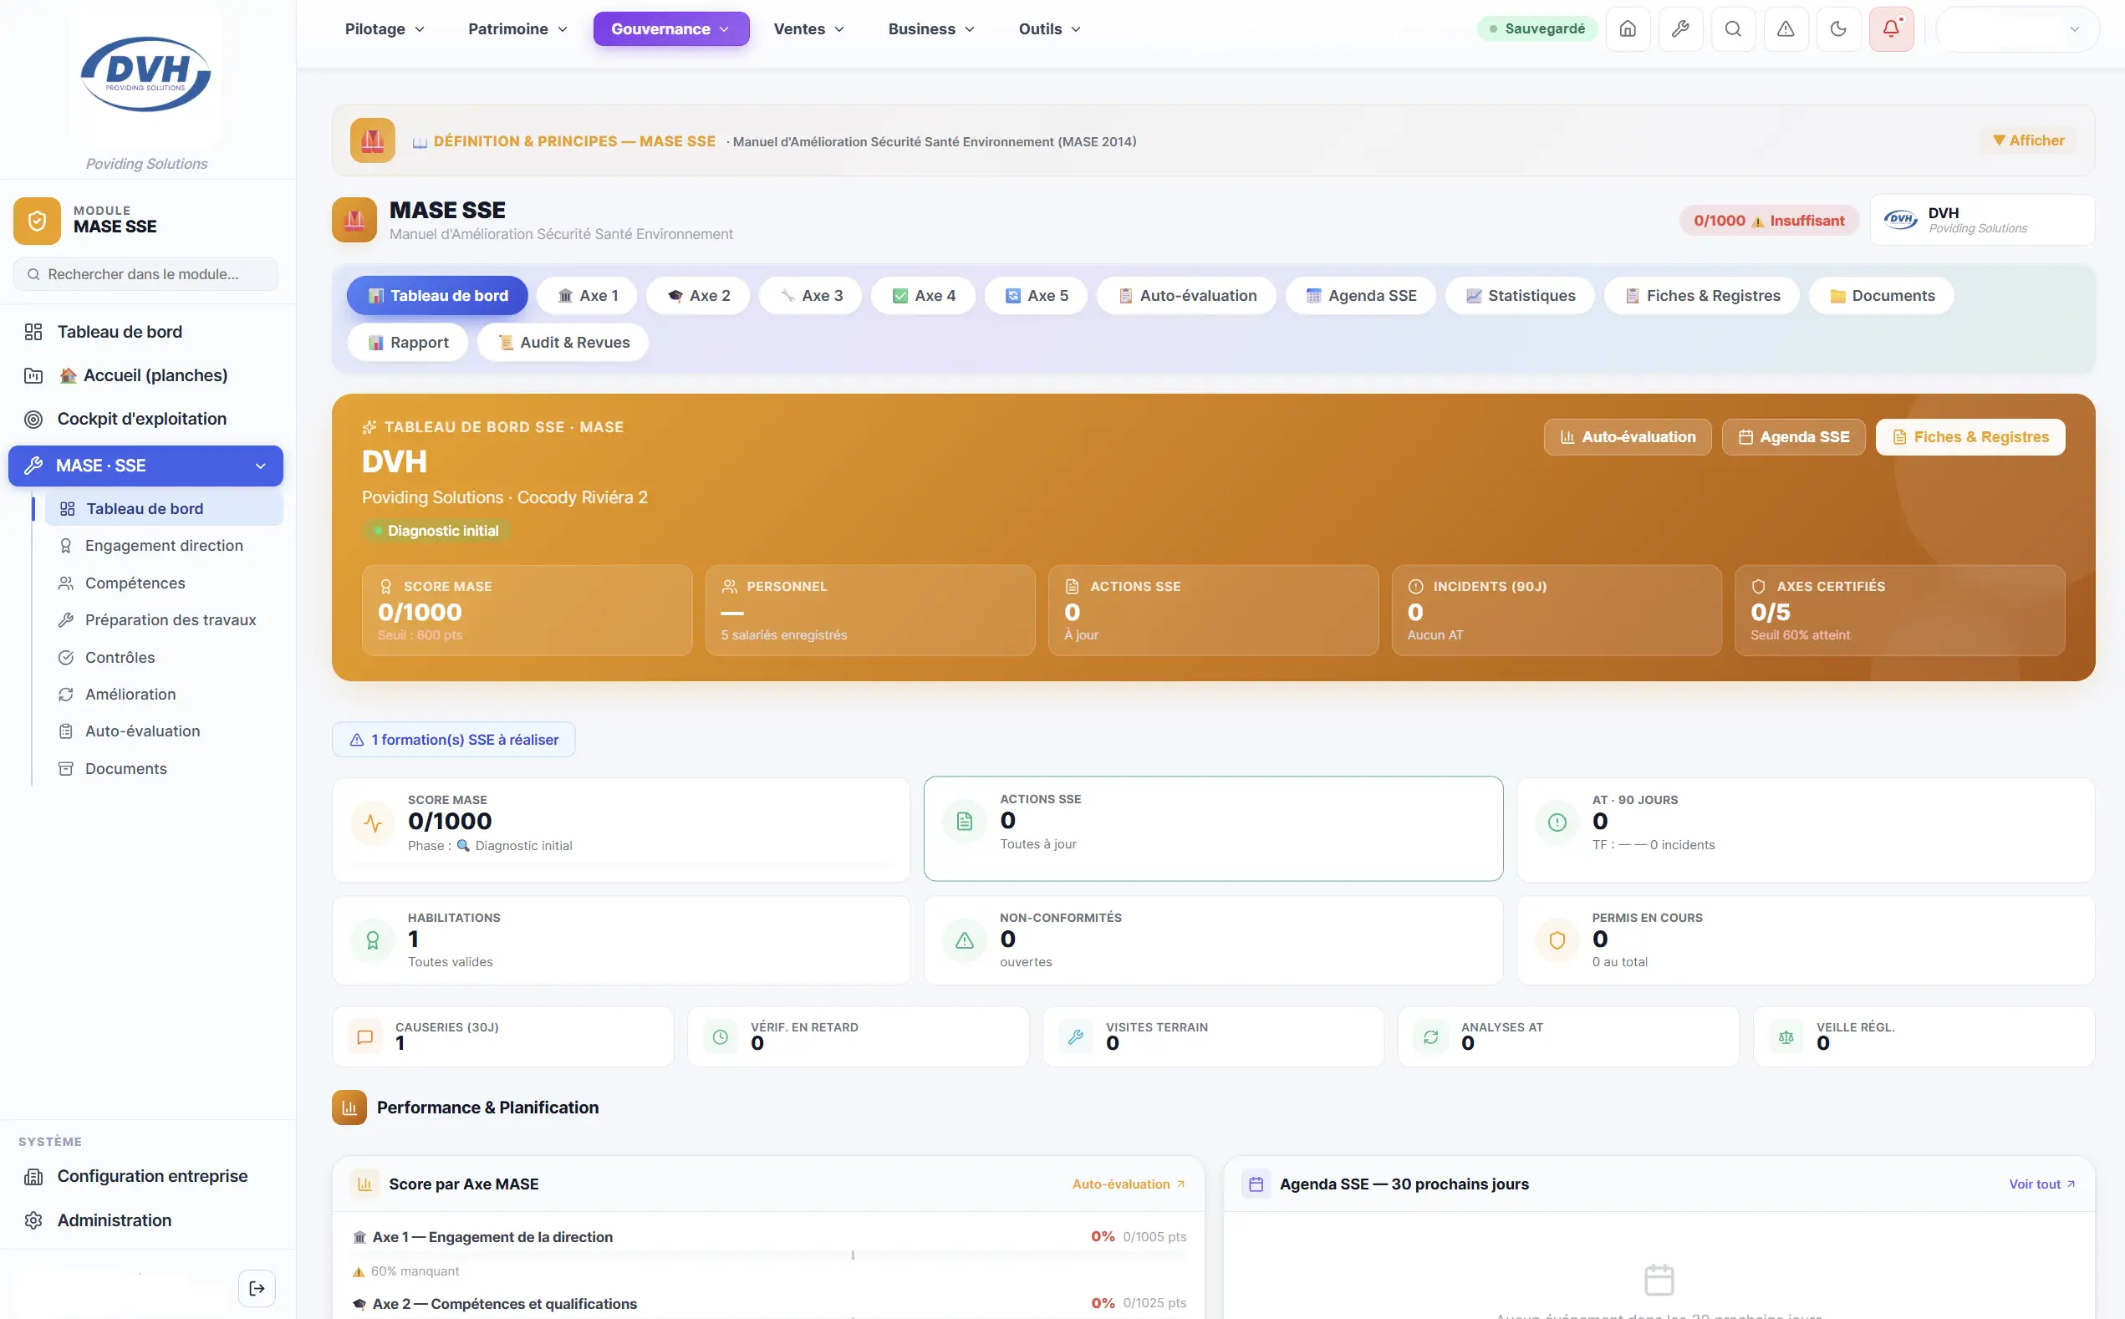
Task: Focus the Rechercher dans le module search field
Action: click(x=145, y=274)
